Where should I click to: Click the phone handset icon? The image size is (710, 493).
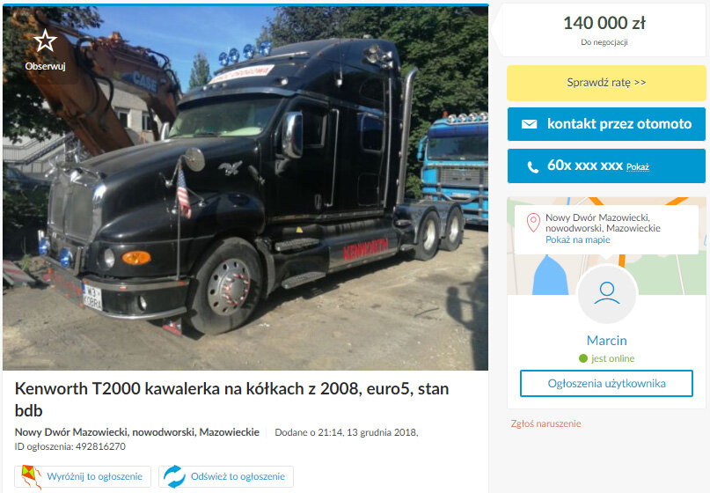(x=533, y=166)
